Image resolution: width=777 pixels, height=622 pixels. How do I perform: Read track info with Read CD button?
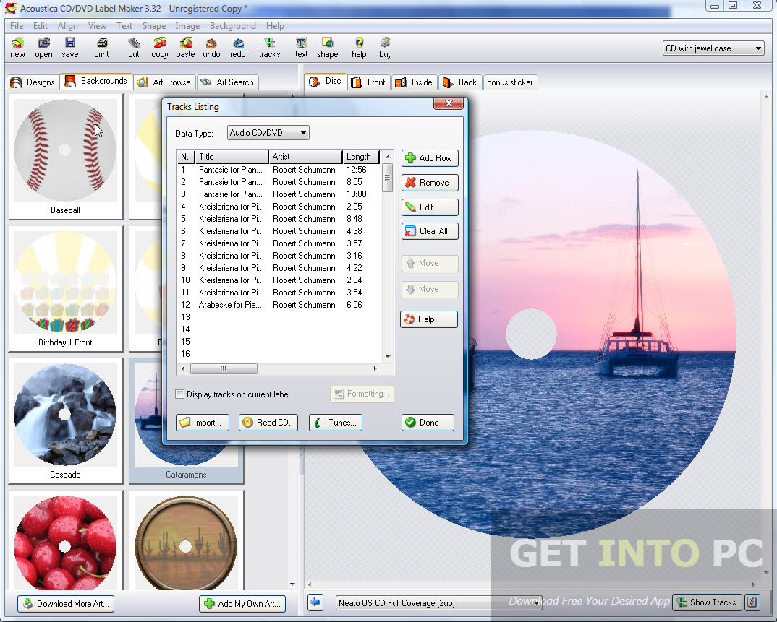pyautogui.click(x=268, y=423)
